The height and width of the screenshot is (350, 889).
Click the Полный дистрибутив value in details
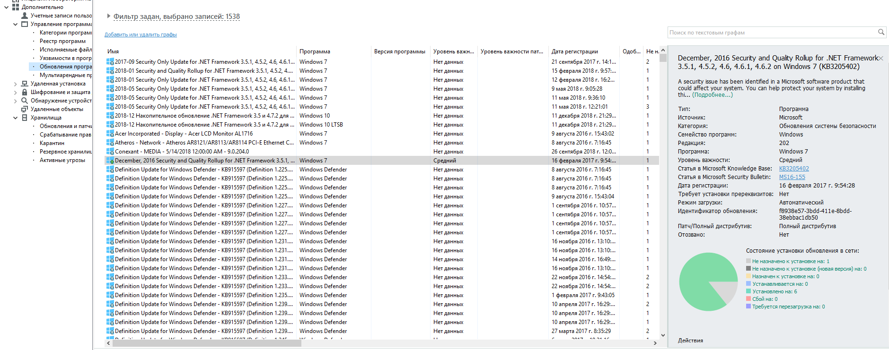[x=808, y=226]
